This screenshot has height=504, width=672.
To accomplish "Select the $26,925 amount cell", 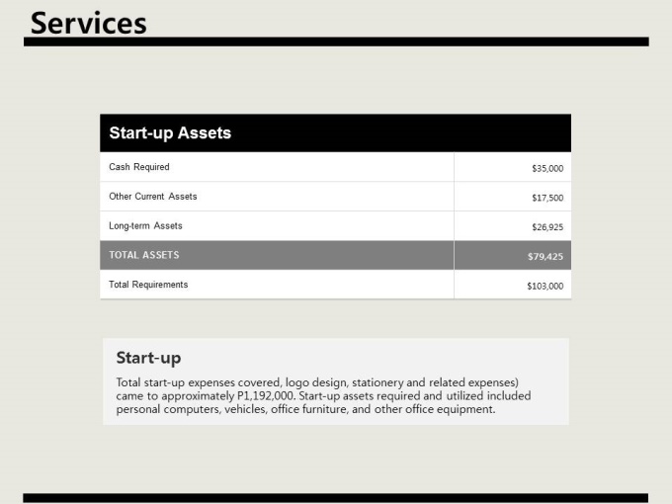I will tap(513, 226).
